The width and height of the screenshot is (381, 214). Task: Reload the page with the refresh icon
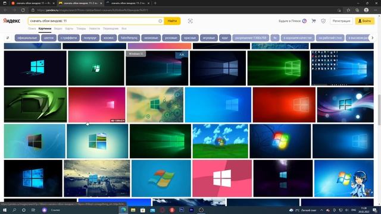[x=23, y=10]
